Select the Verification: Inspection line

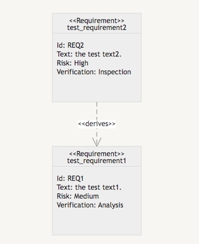pyautogui.click(x=94, y=72)
